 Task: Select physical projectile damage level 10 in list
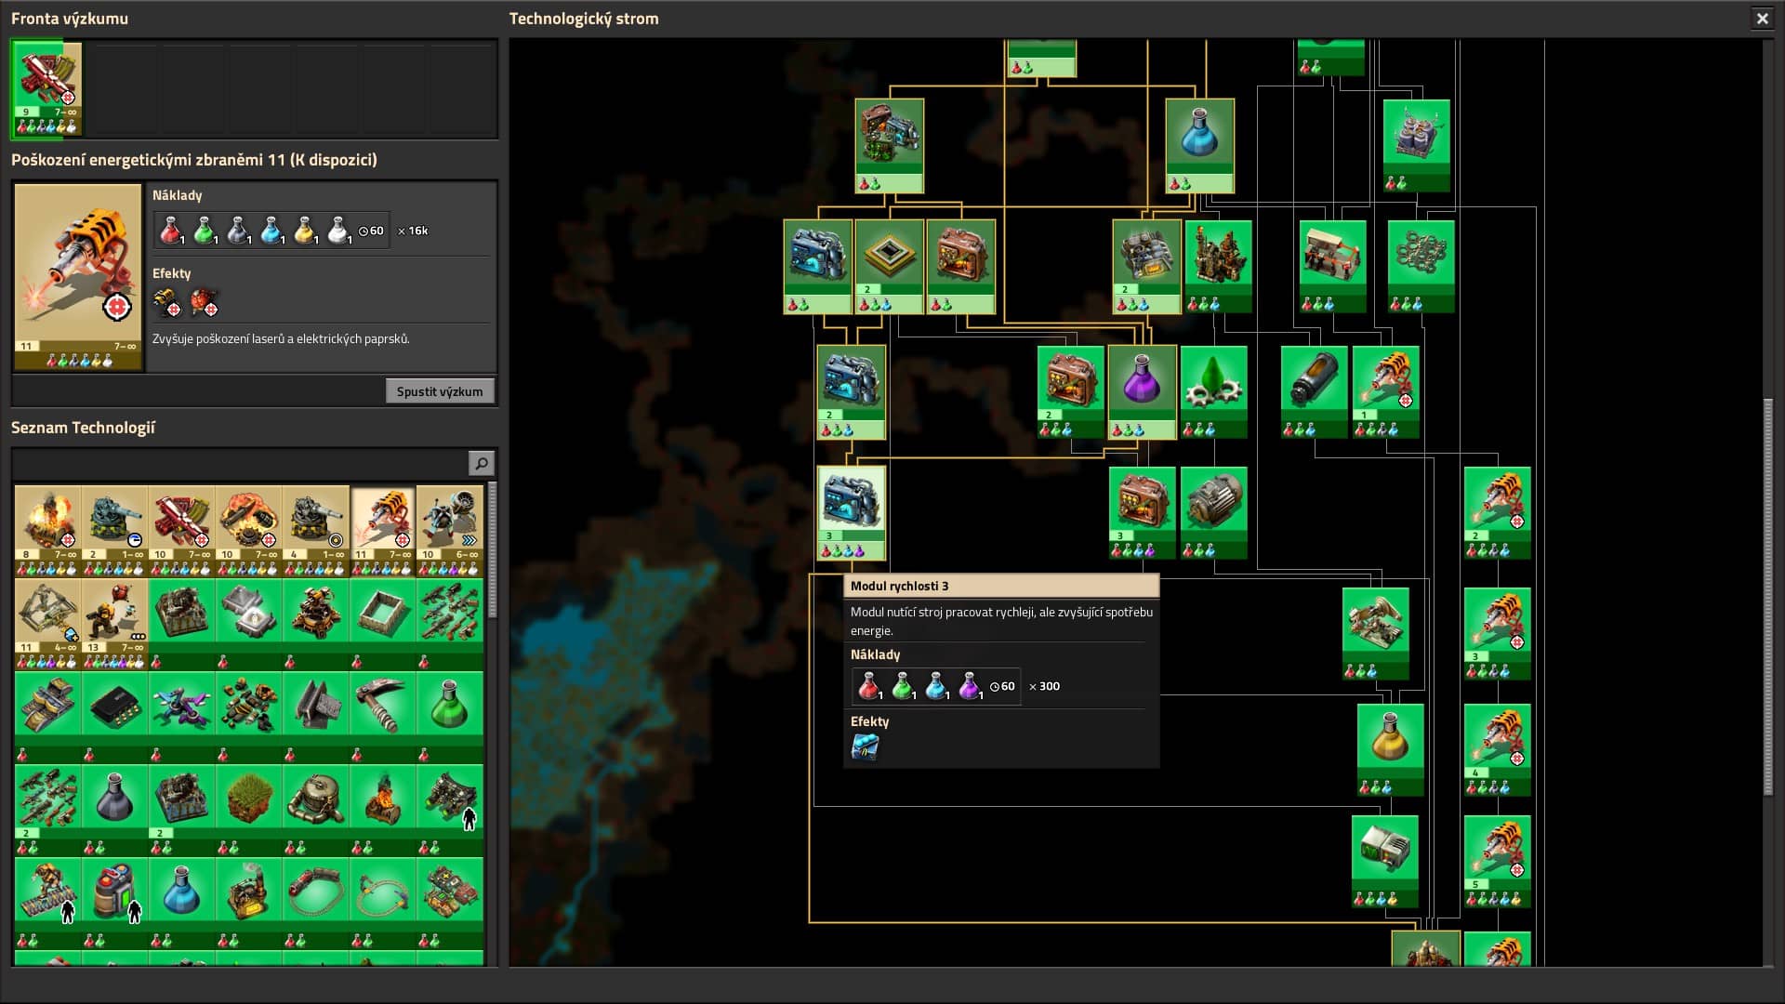coord(182,530)
